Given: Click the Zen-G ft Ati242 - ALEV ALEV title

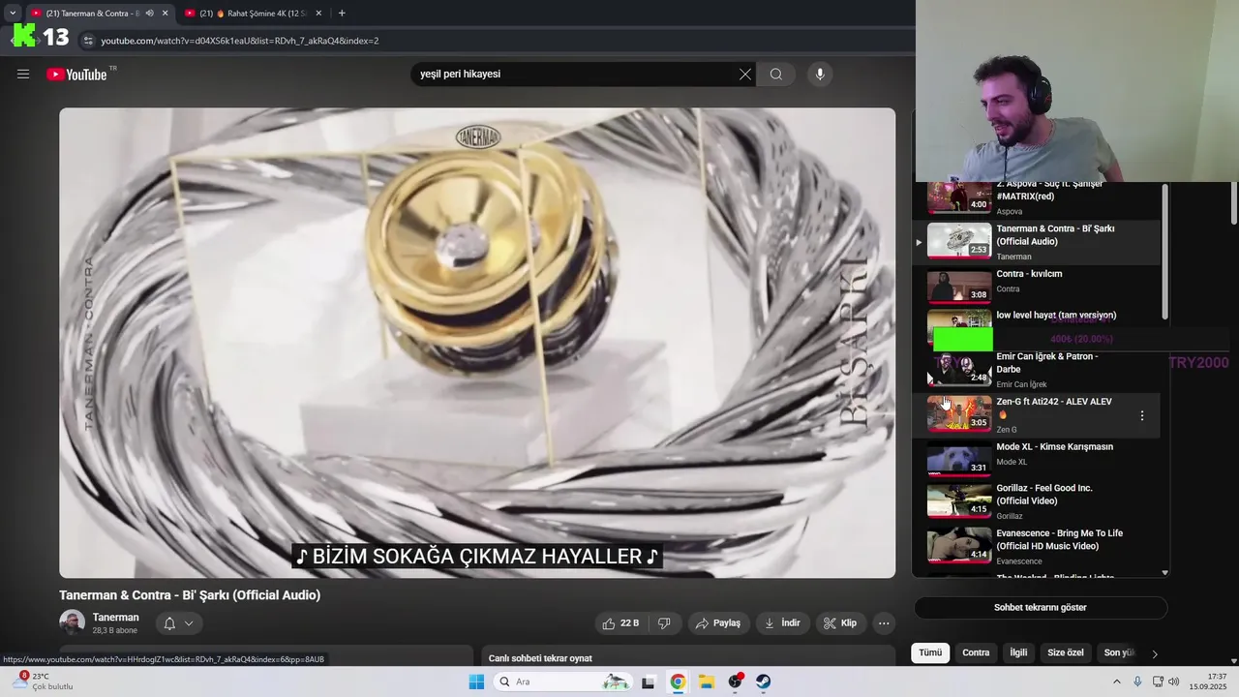Looking at the screenshot, I should (1054, 402).
